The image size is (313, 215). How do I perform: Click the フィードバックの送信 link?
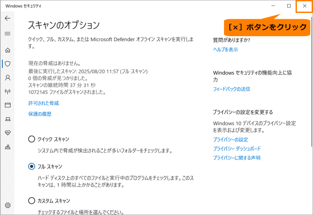[232, 89]
